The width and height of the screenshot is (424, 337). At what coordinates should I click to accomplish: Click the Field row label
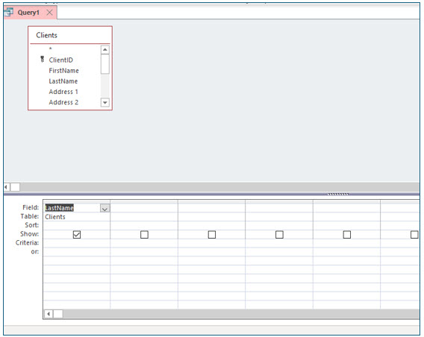point(31,207)
